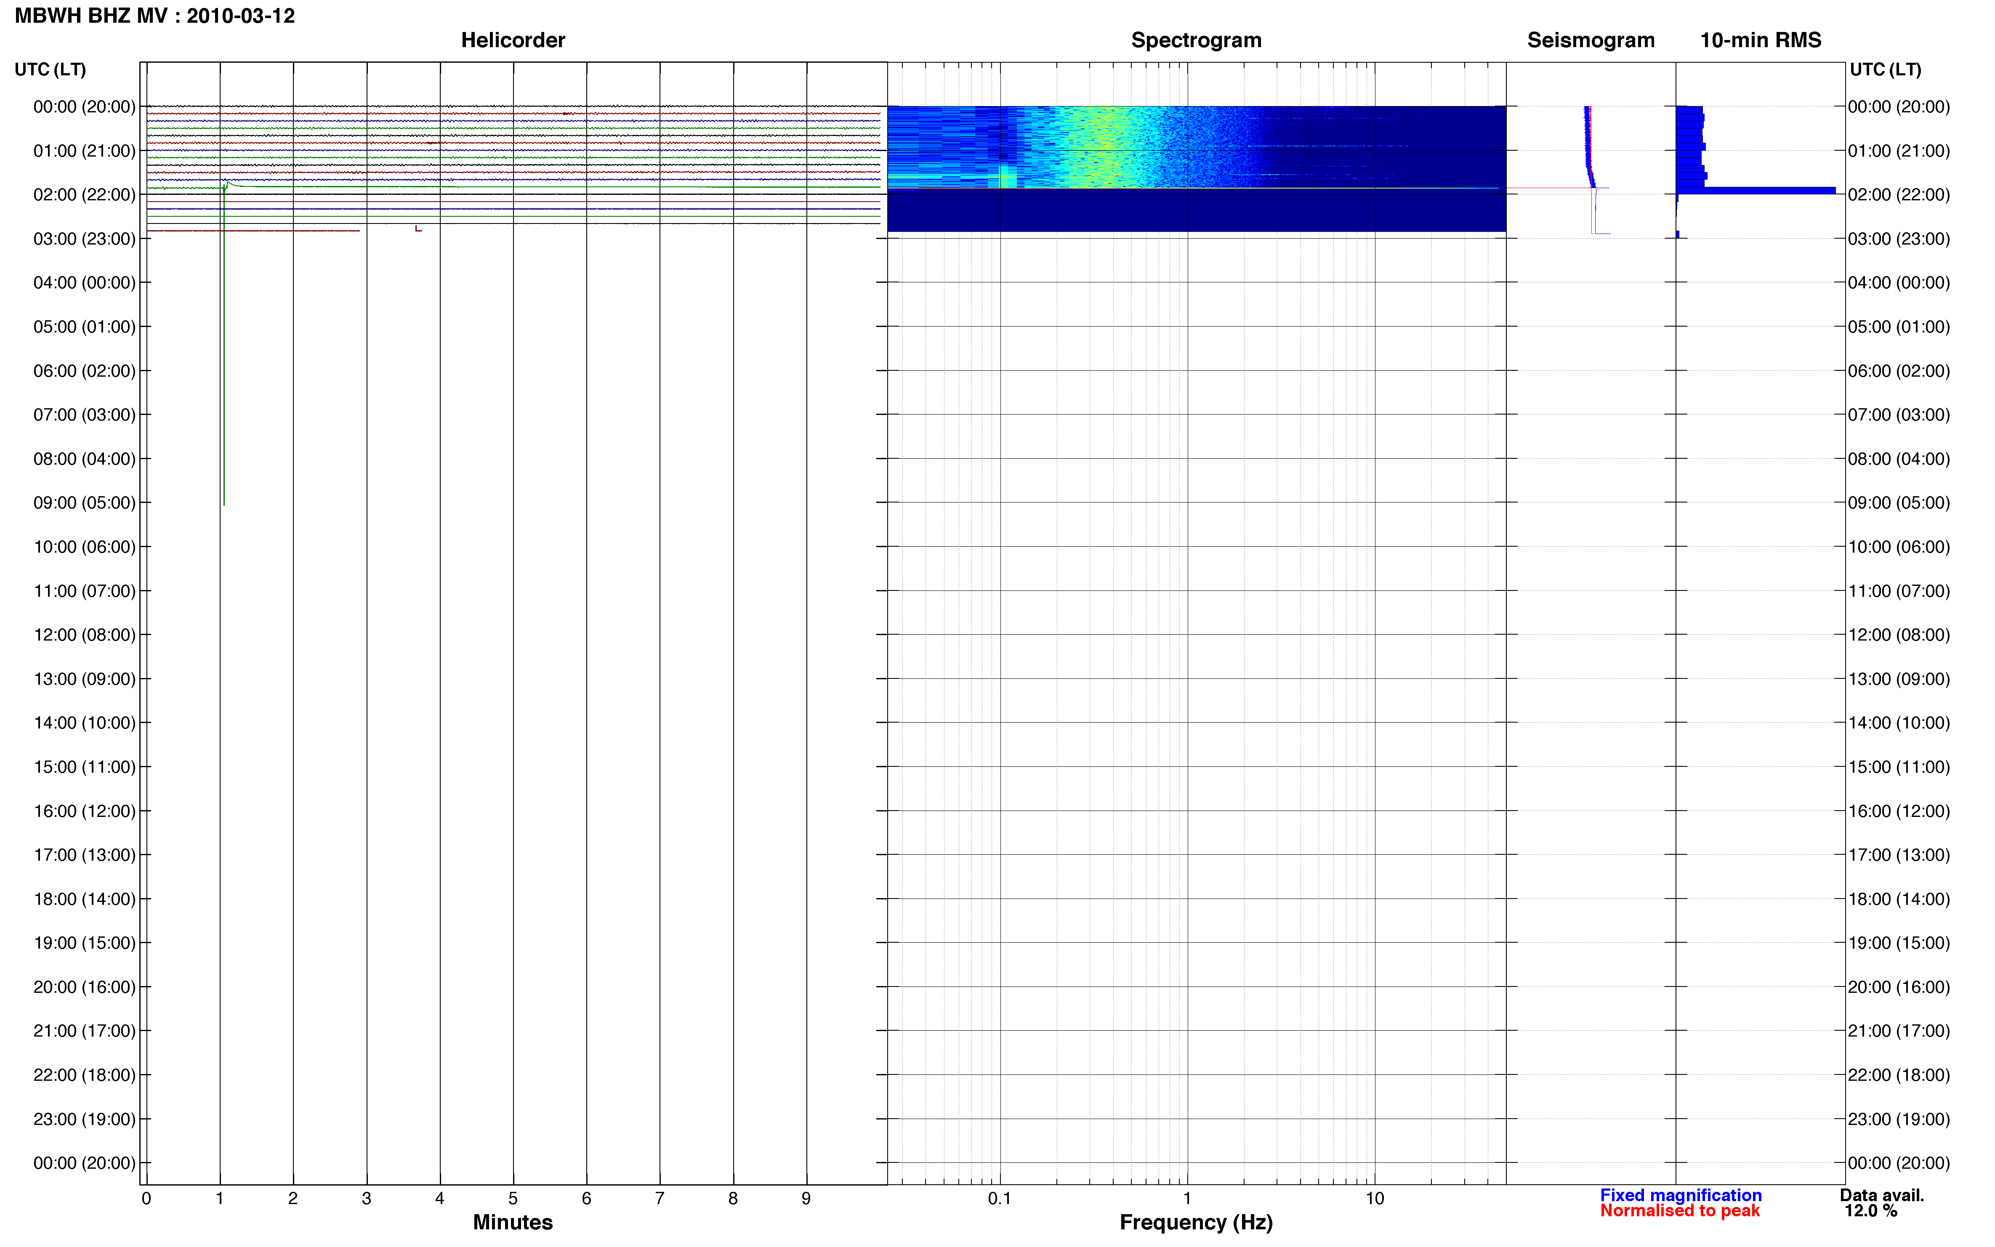The image size is (1995, 1247).
Task: Click '14:00 (10:00)' on the right time axis
Action: click(1899, 723)
